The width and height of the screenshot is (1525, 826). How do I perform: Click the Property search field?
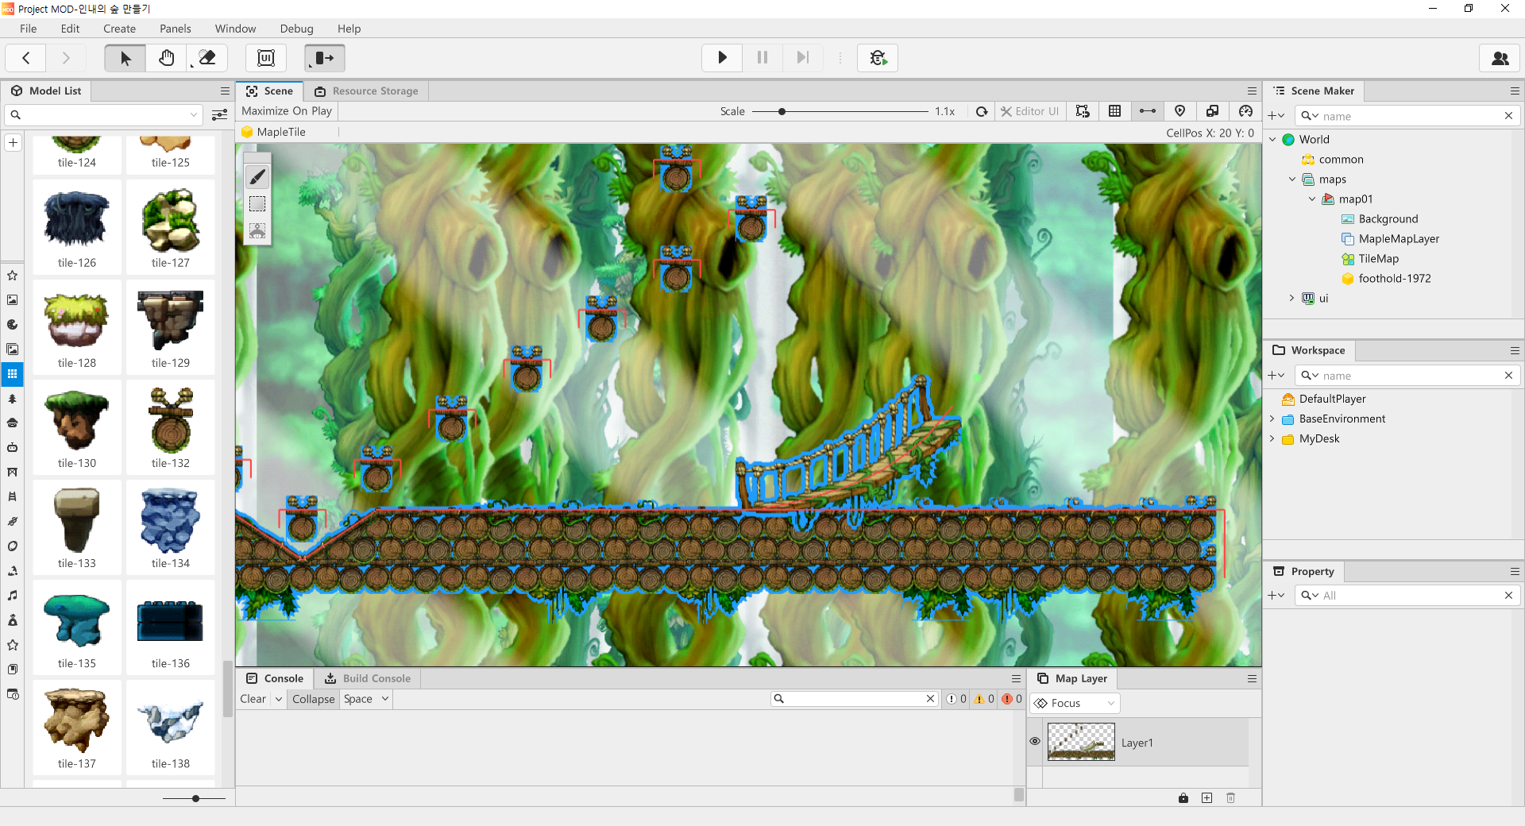coord(1407,595)
